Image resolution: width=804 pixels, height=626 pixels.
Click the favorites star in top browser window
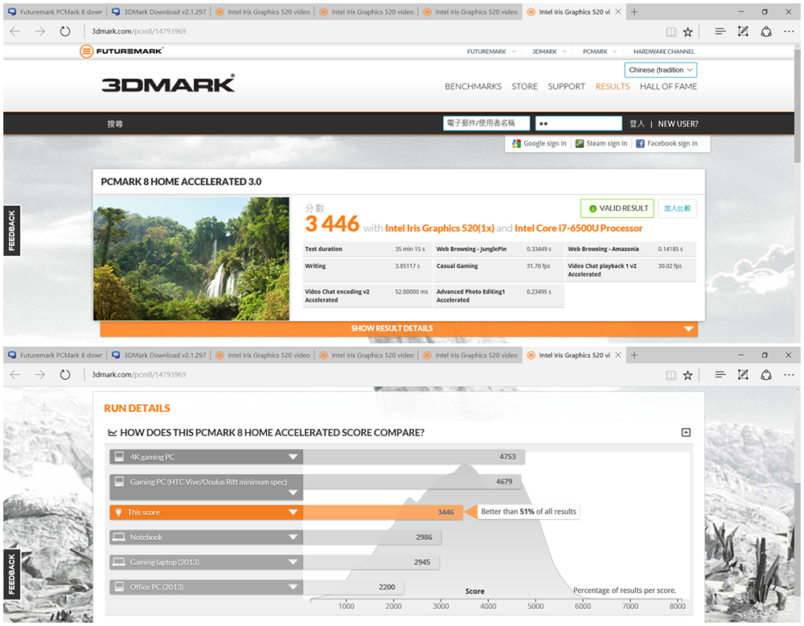(687, 32)
